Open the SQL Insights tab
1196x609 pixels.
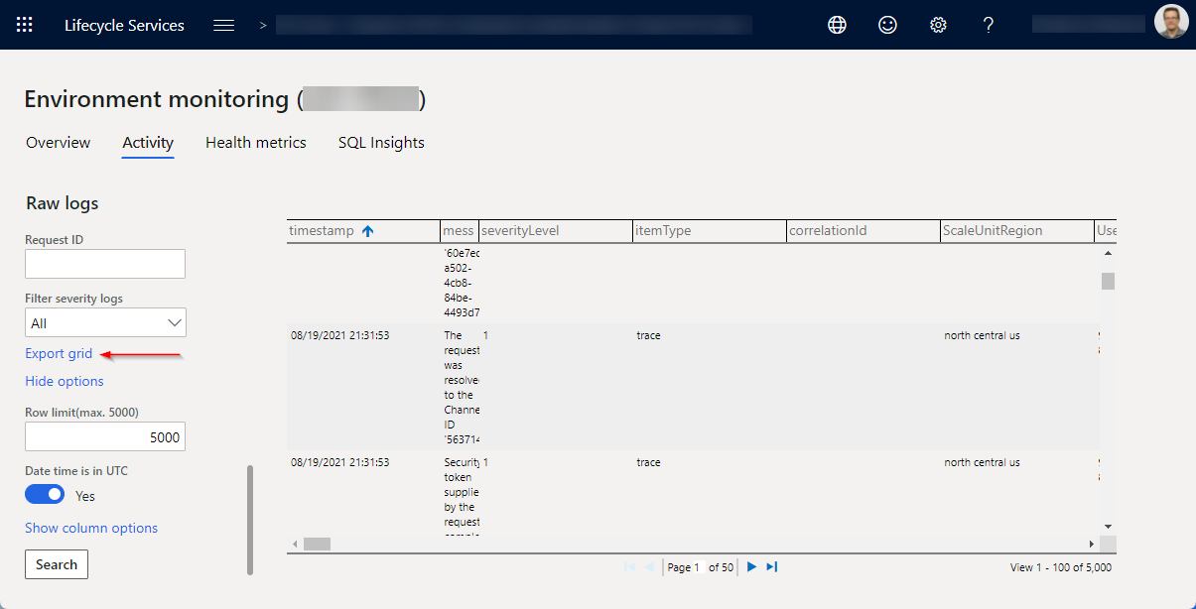(381, 143)
